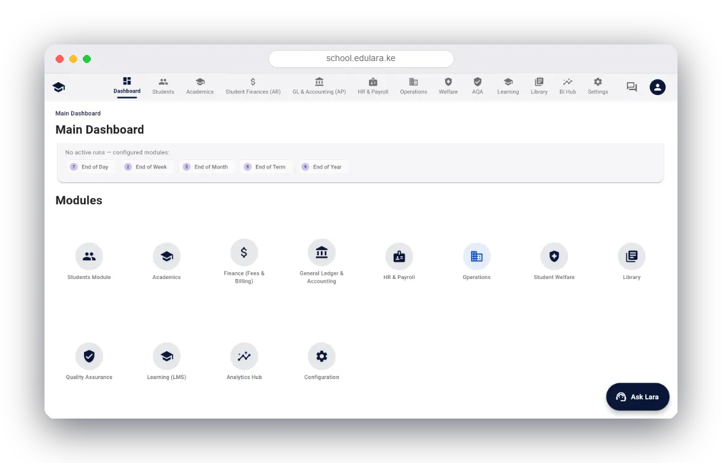Open the Students Module tile
Screen dimensions: 722x463
coord(89,261)
